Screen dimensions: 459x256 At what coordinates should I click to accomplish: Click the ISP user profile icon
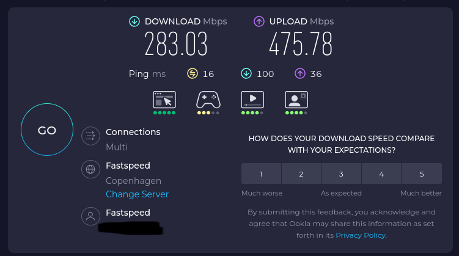(90, 216)
